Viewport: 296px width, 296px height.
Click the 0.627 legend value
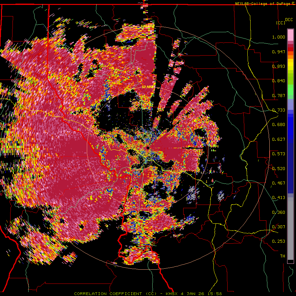279,139
